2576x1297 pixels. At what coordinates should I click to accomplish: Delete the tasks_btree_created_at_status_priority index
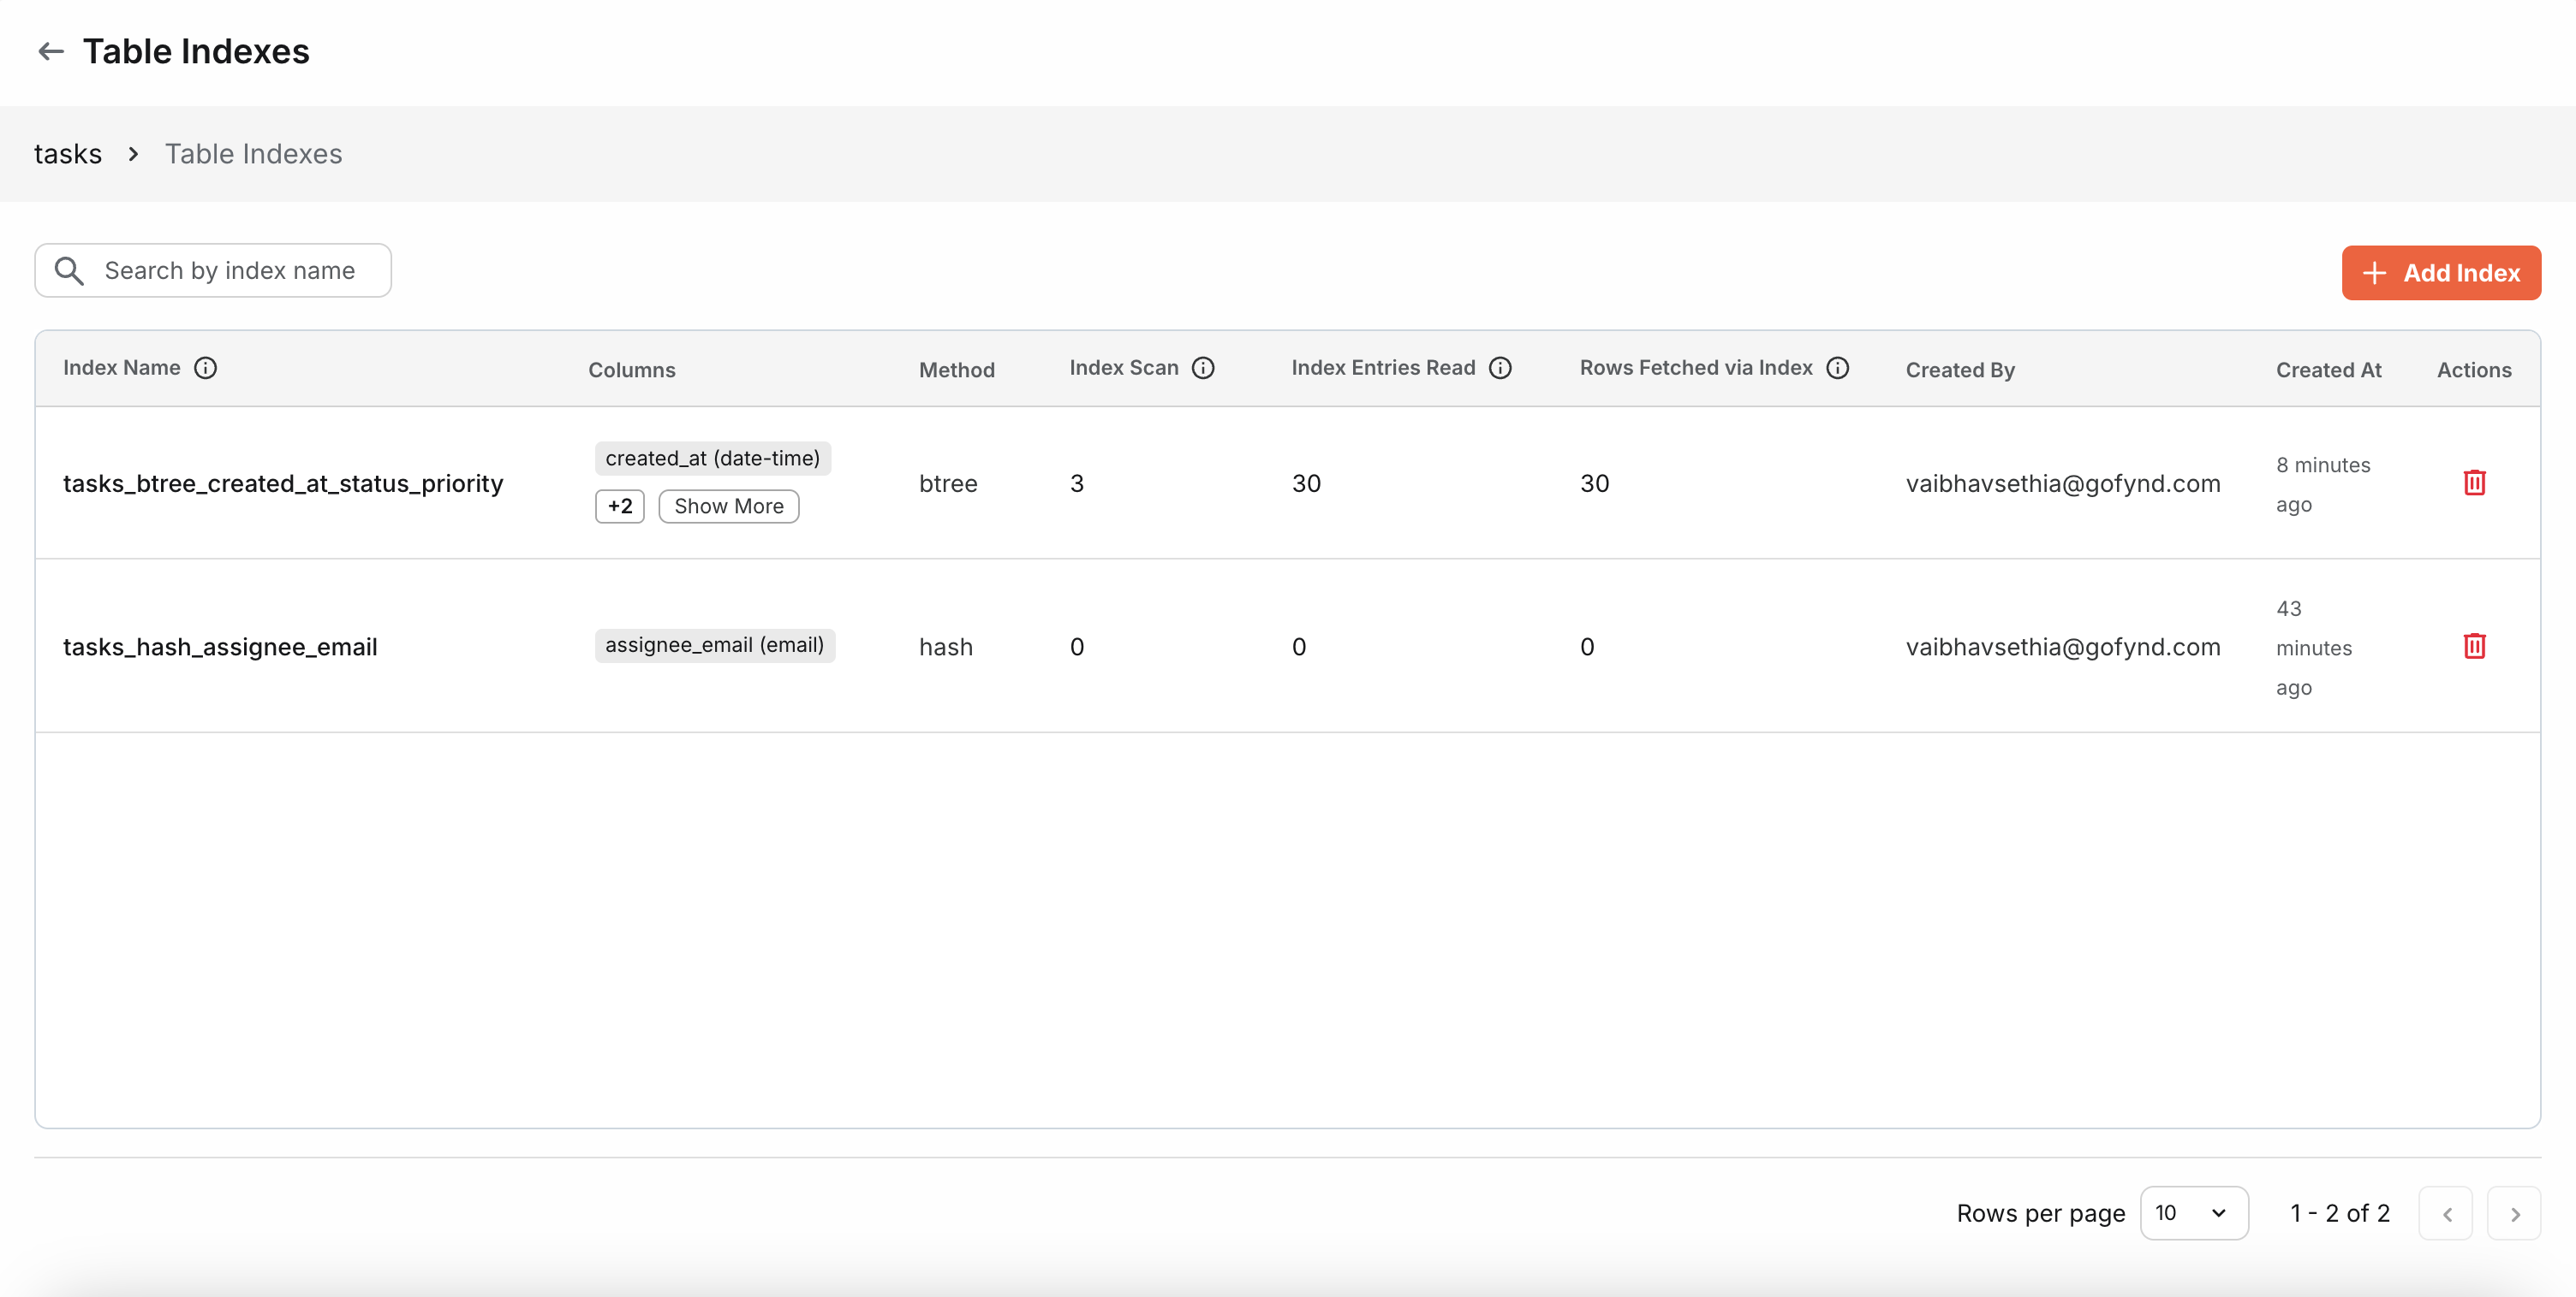[x=2475, y=483]
